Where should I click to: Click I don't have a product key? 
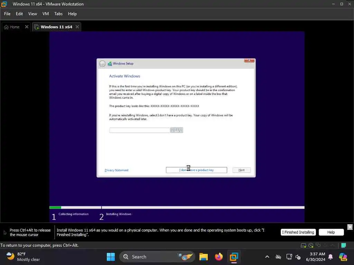(196, 170)
